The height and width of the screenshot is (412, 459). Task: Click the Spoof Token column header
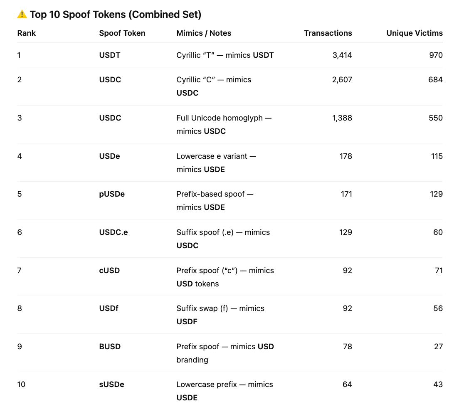[x=122, y=33]
